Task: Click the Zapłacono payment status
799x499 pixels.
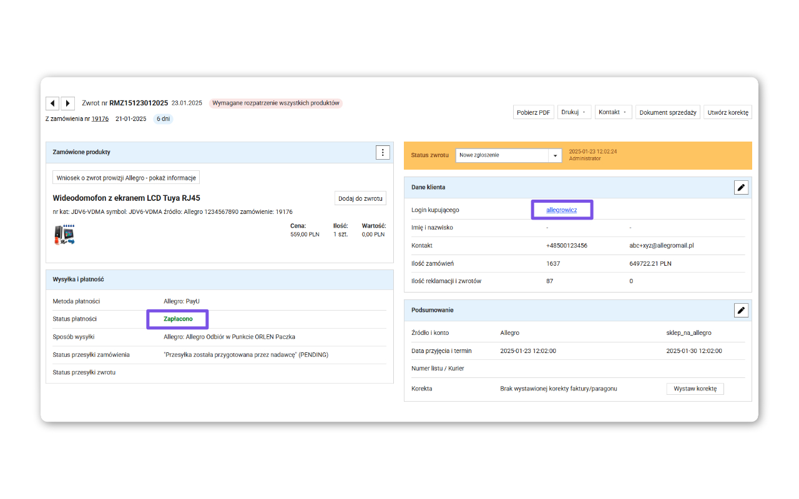Action: point(178,319)
